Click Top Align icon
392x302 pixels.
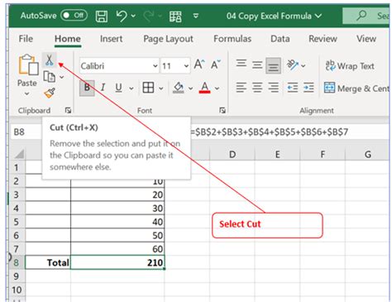[241, 64]
